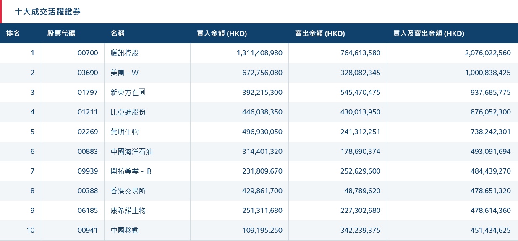Select the 十大成交活躍證券 section title
This screenshot has width=518, height=241.
click(47, 12)
